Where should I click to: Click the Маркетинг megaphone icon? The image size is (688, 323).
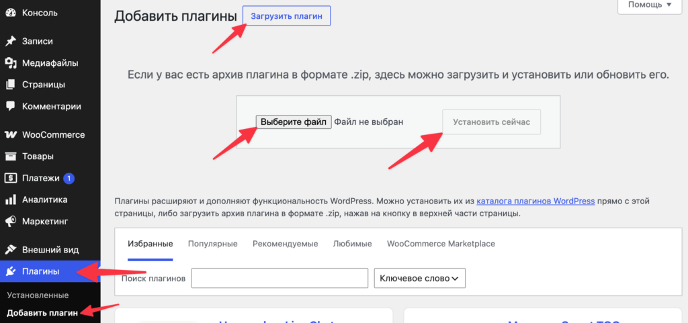(x=11, y=222)
